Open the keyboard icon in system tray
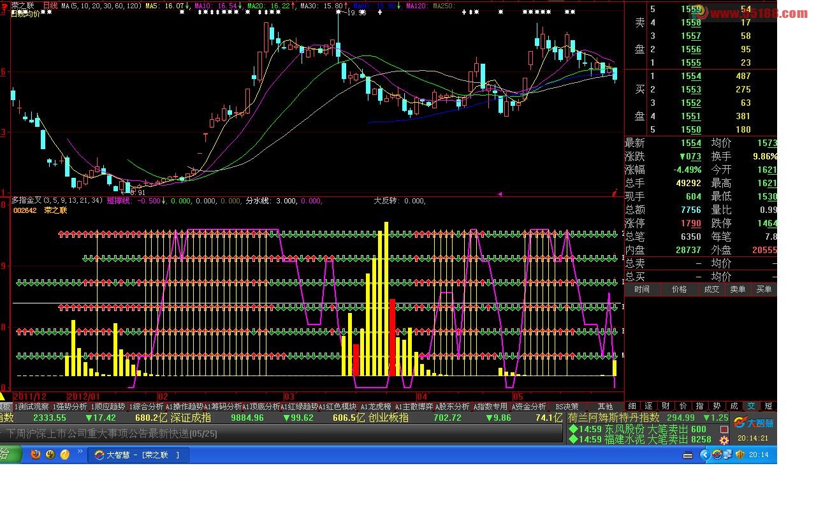Image resolution: width=816 pixels, height=510 pixels. click(x=688, y=455)
